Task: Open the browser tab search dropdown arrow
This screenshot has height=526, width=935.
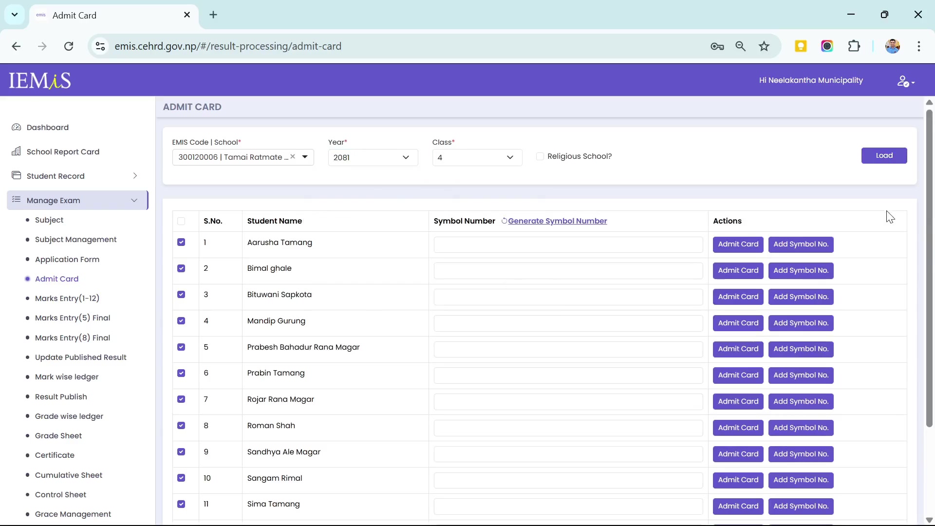Action: [x=15, y=15]
